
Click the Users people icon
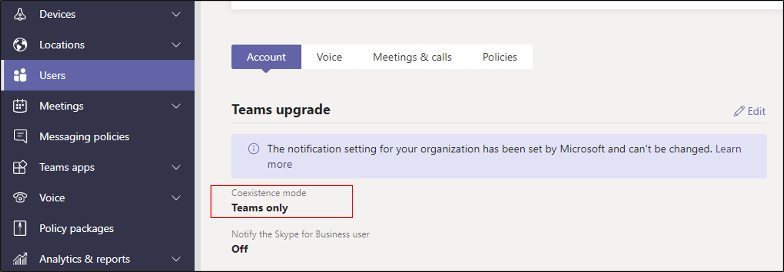(20, 75)
